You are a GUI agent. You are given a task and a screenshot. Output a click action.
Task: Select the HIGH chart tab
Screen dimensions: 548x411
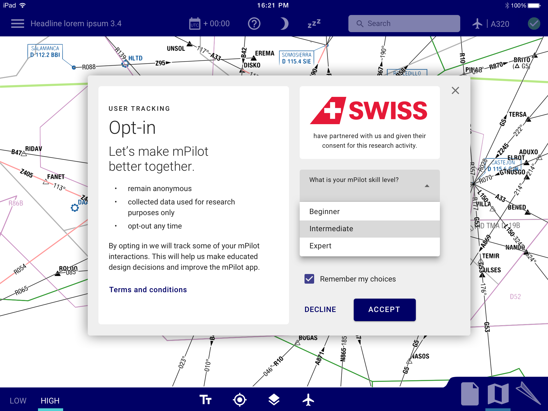click(50, 400)
